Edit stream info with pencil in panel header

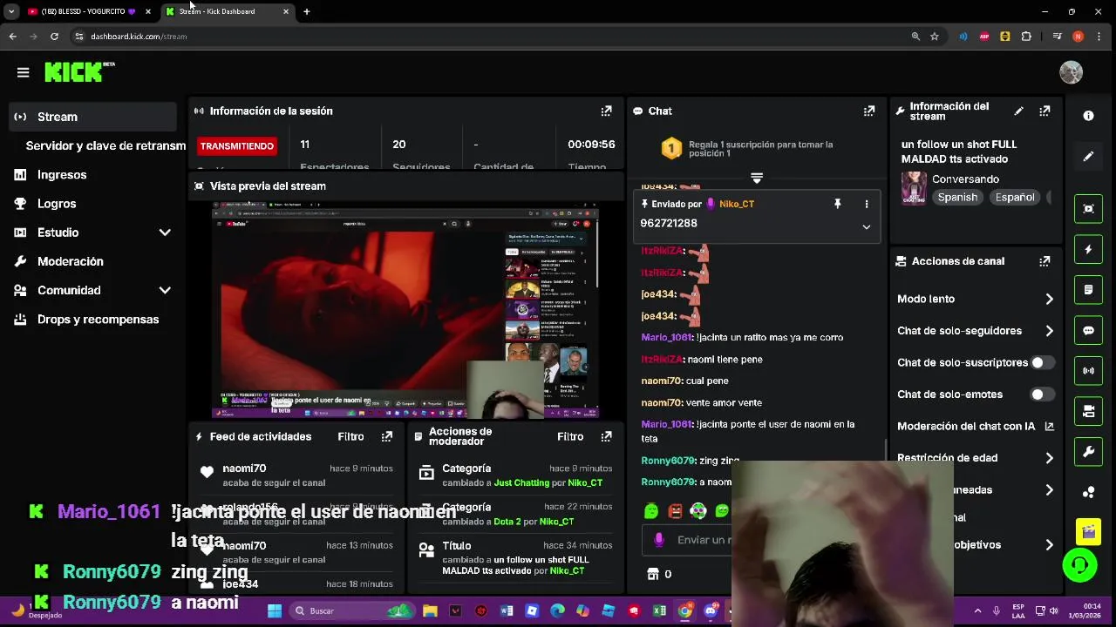[x=1018, y=111]
